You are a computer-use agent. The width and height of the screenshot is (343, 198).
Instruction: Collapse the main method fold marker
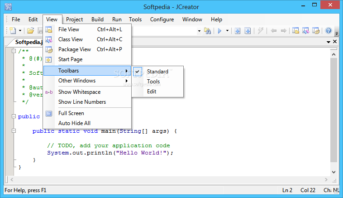(x=14, y=131)
